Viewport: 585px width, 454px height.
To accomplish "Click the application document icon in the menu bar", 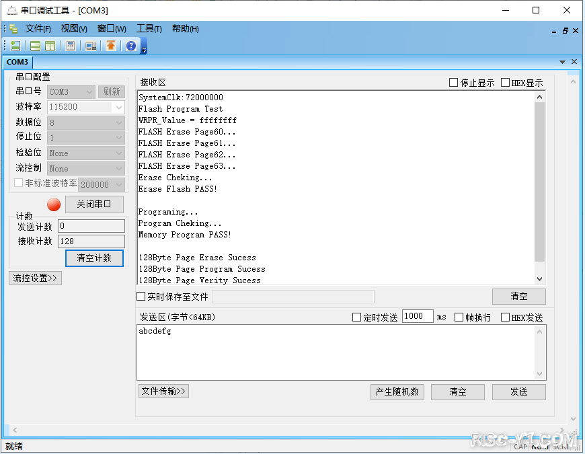I will click(x=14, y=29).
